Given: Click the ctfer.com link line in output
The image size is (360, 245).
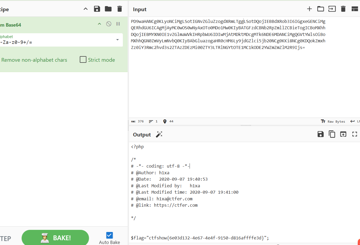Looking at the screenshot, I should coord(164,205).
